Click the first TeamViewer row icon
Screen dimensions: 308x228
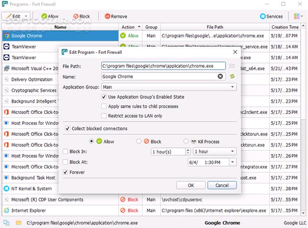coord(7,47)
